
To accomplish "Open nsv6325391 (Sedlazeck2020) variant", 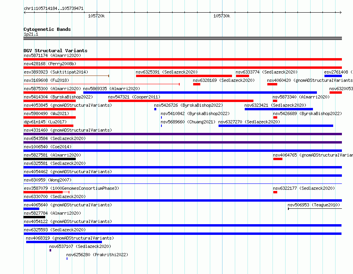I will coord(167,72).
